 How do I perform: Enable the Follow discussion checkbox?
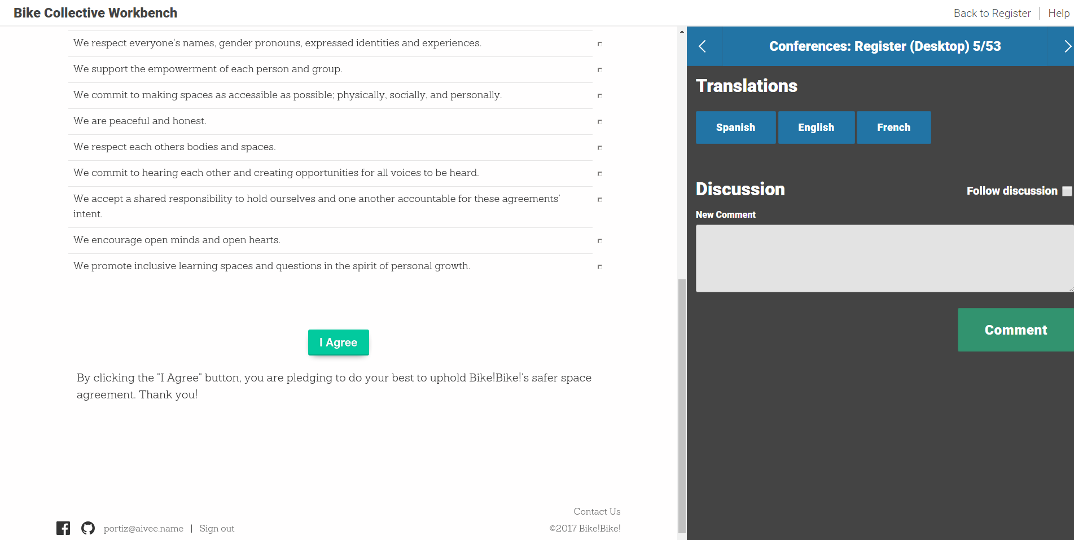[1067, 191]
